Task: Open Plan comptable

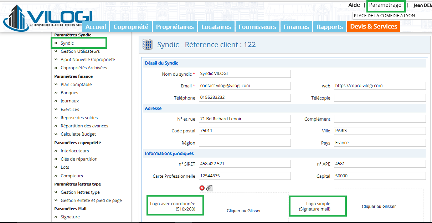Action: click(x=76, y=85)
